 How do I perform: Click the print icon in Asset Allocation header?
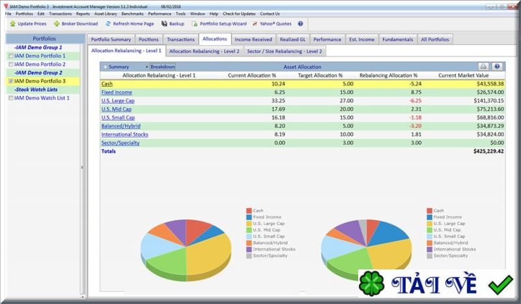tap(483, 67)
